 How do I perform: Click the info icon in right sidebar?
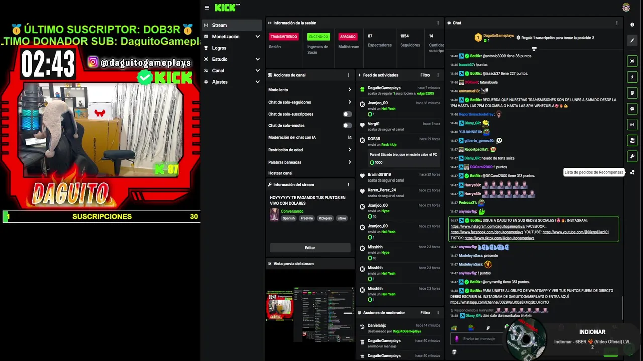tap(632, 25)
